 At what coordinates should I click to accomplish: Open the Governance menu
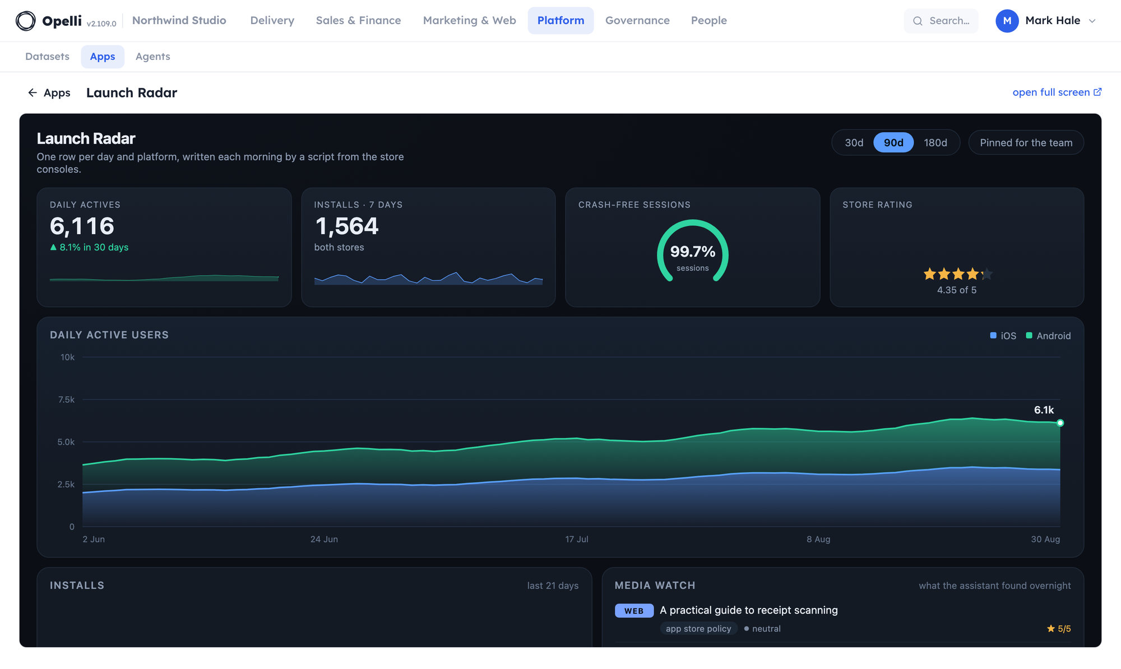click(637, 21)
